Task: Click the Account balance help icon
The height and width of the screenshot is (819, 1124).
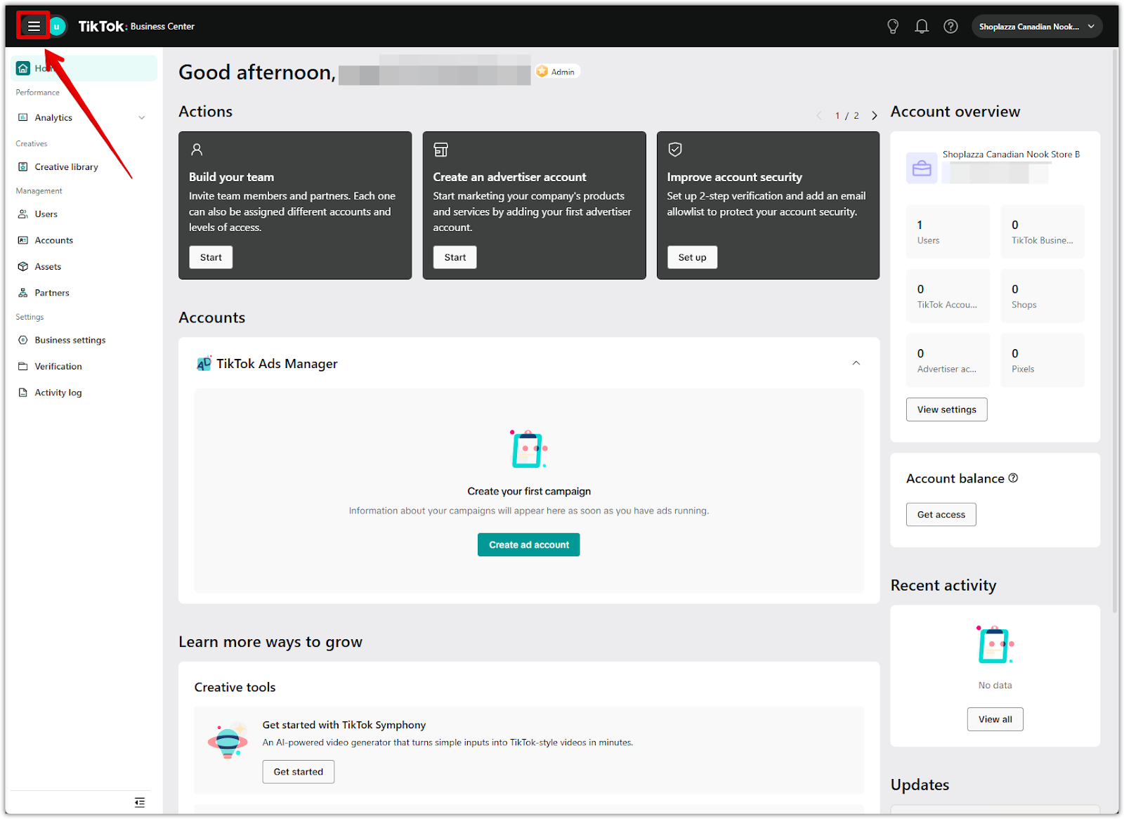Action: click(x=1013, y=478)
